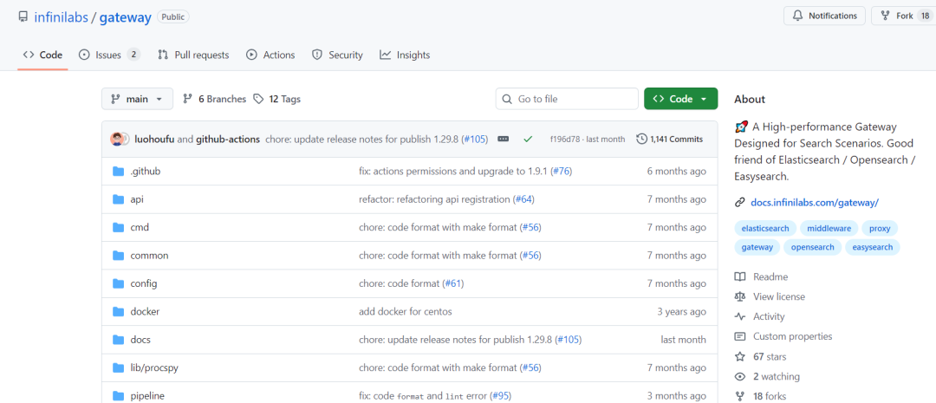
Task: Click the Fork button
Action: pos(898,16)
